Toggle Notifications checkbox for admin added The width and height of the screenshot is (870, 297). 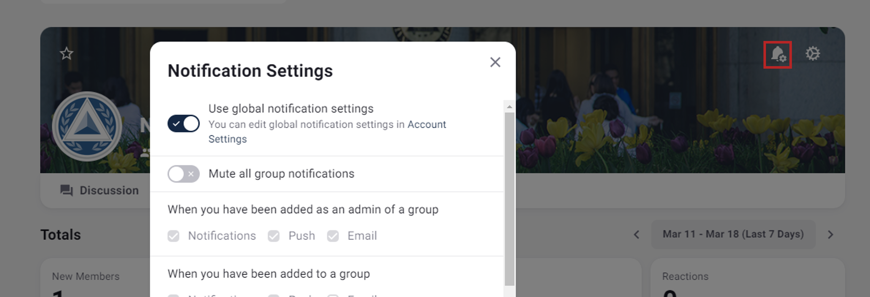pyautogui.click(x=174, y=236)
